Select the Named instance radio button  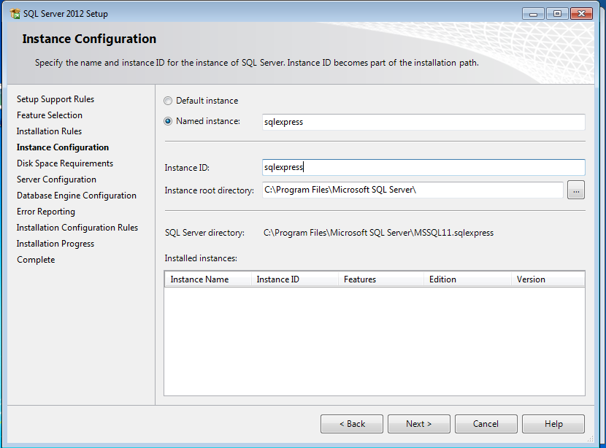(169, 121)
